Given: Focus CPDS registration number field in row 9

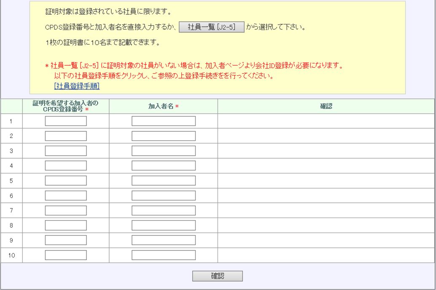Looking at the screenshot, I should click(66, 240).
